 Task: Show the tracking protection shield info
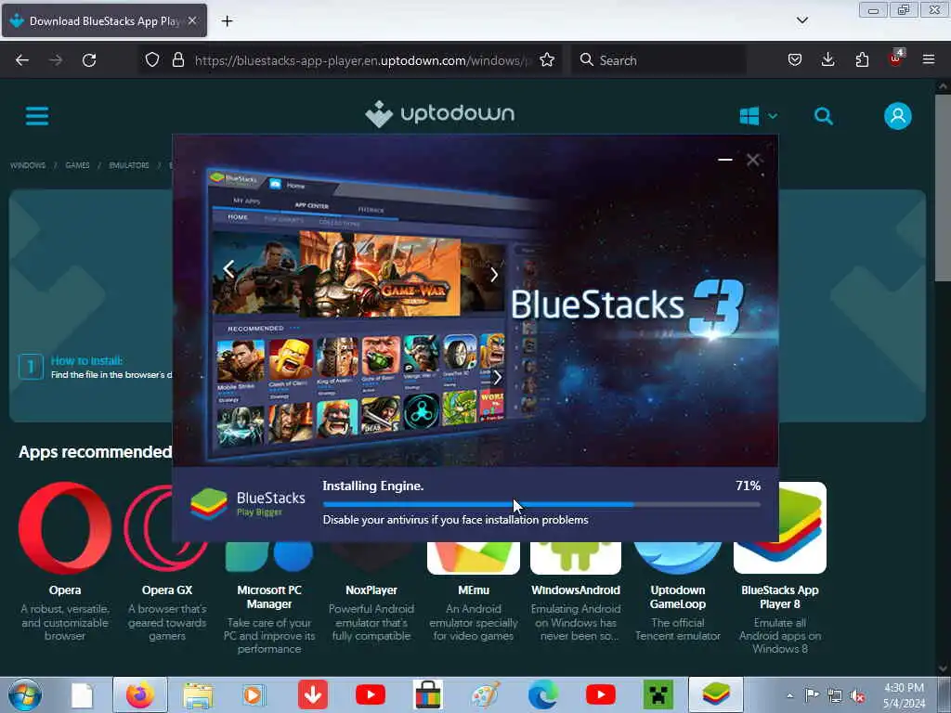[x=152, y=60]
